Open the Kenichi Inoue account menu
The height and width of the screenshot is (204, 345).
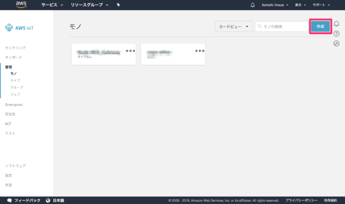275,5
